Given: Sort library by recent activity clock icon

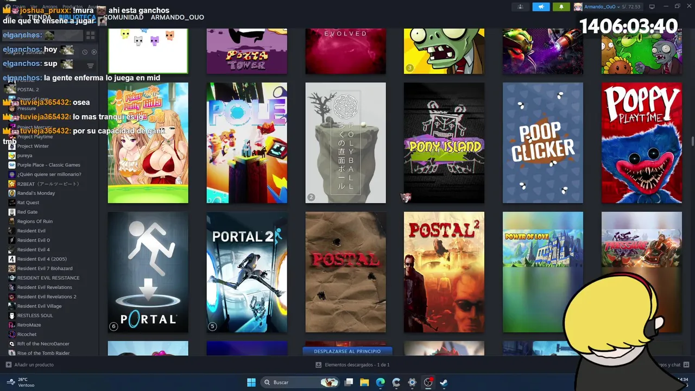Looking at the screenshot, I should [85, 52].
